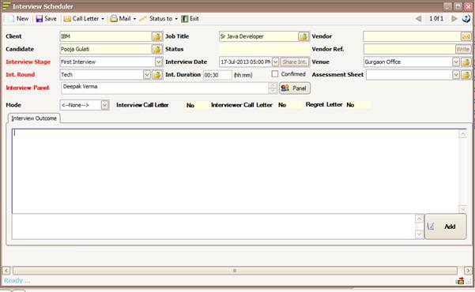The height and width of the screenshot is (292, 475).
Task: Expand the Interview Stage dropdown
Action: coord(158,62)
